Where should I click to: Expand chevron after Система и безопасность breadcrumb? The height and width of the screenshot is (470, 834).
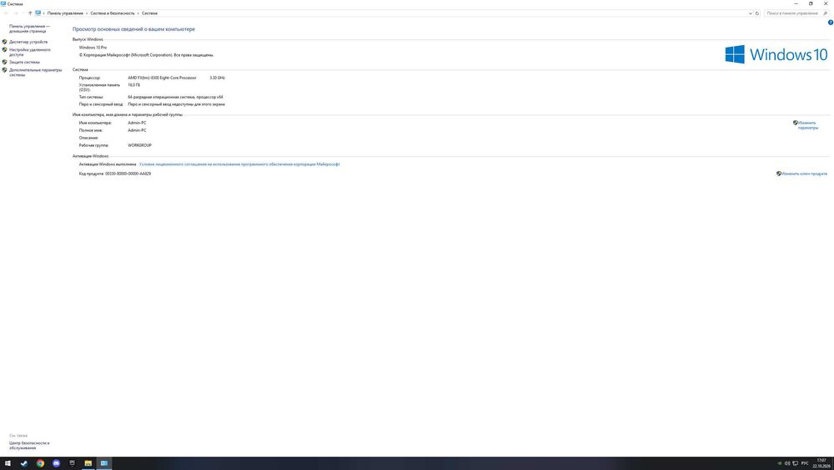point(138,13)
